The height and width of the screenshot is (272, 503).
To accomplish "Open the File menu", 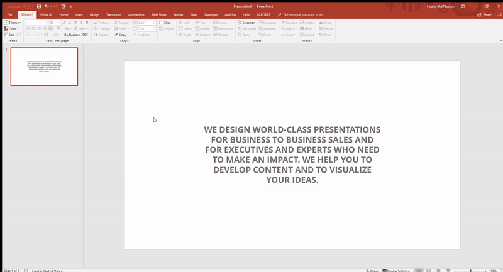I will coord(10,14).
